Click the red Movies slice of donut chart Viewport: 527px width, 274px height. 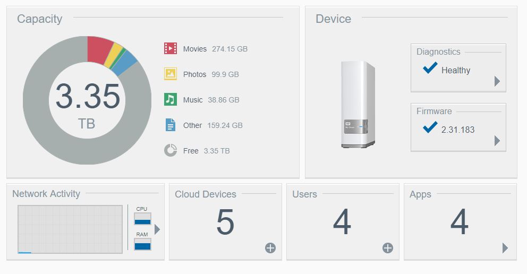[x=98, y=50]
